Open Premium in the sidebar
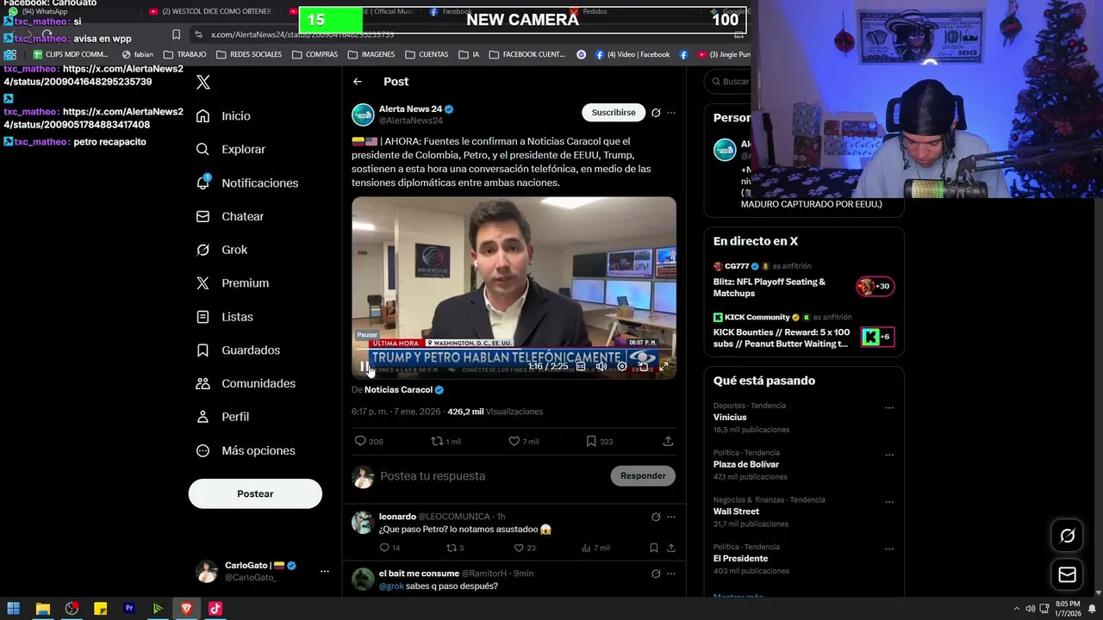 coord(232,282)
